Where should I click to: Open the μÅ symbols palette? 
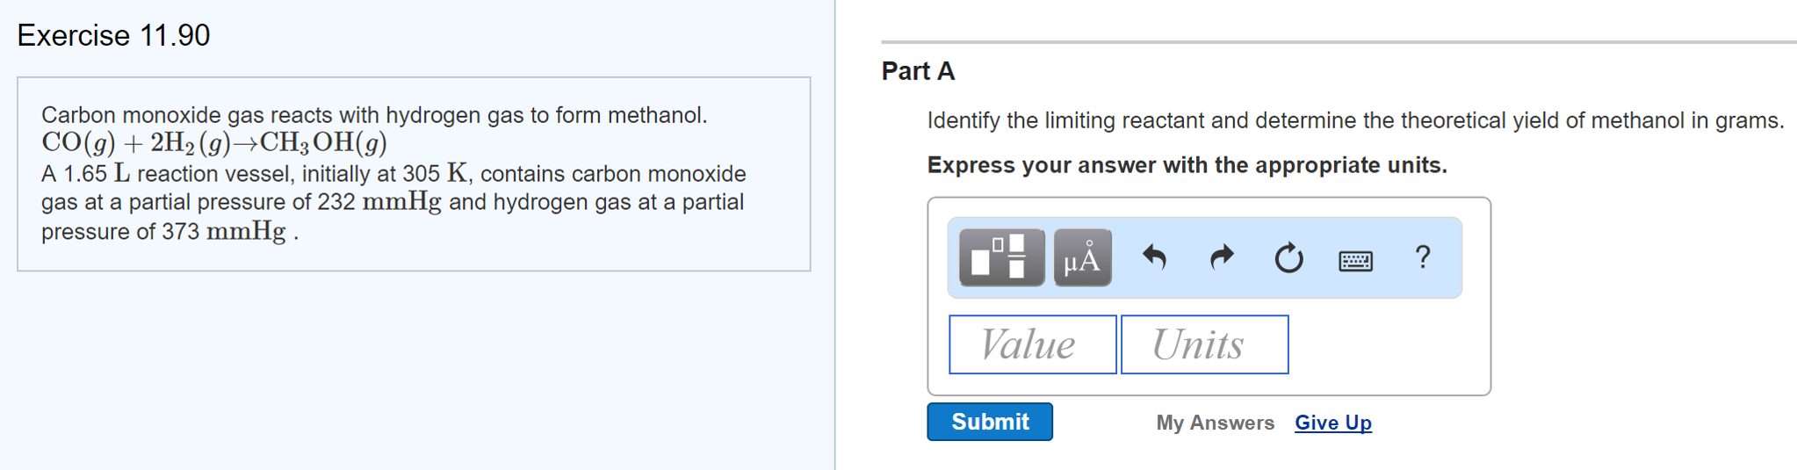(1082, 258)
